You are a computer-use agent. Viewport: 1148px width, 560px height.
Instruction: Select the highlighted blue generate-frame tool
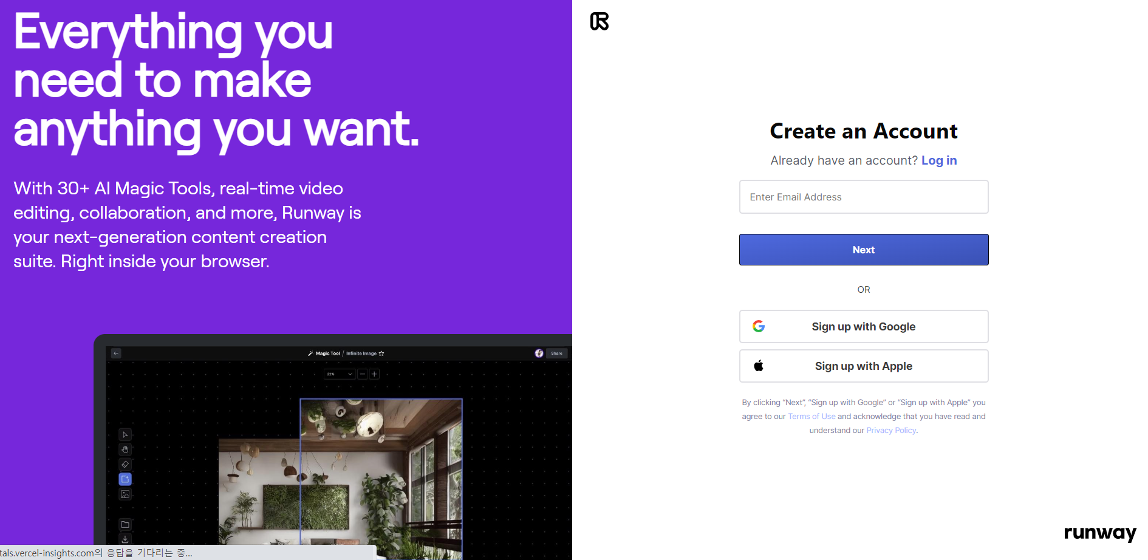click(x=125, y=479)
